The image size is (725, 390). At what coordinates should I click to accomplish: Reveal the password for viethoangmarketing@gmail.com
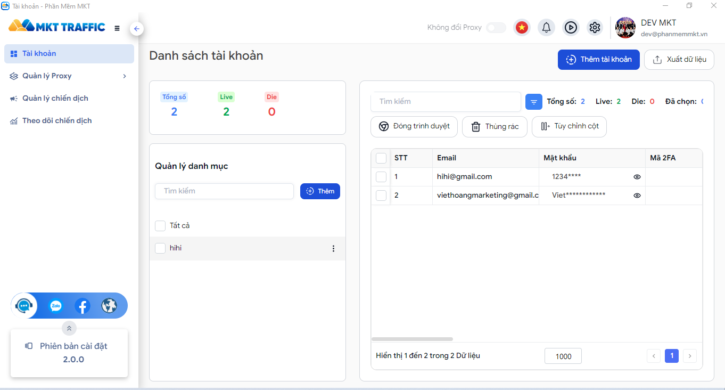[x=637, y=195]
